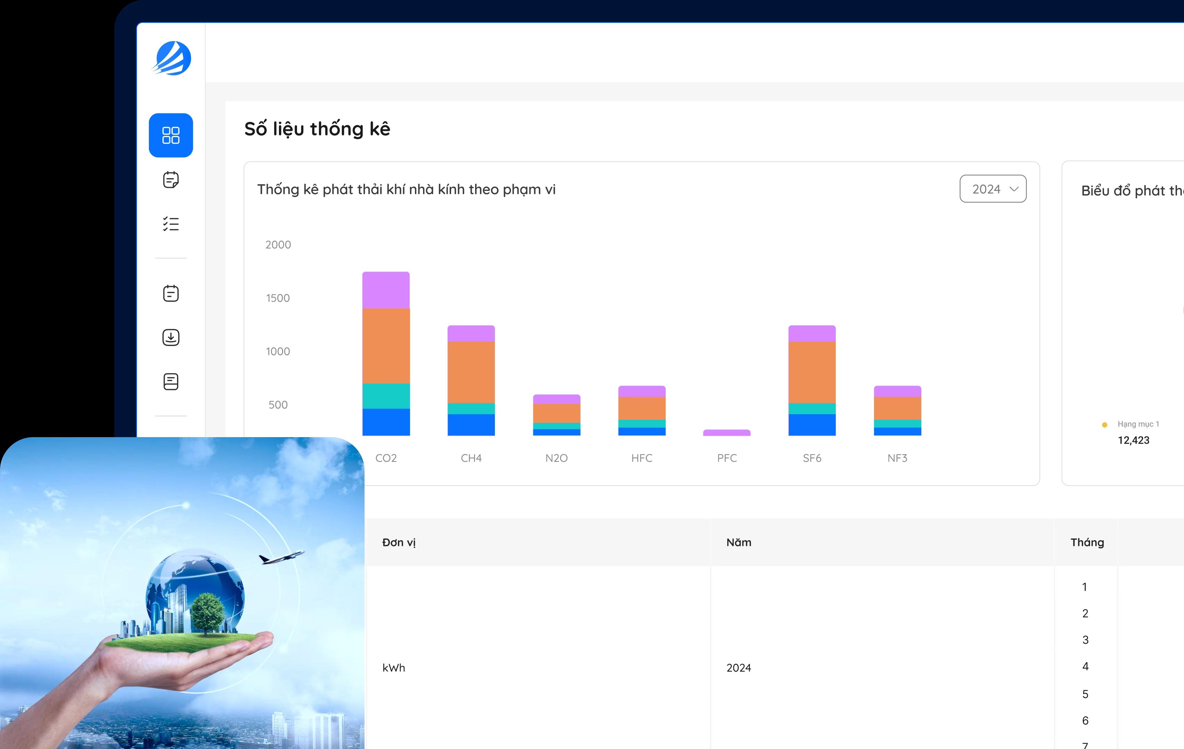This screenshot has width=1184, height=749.
Task: Click the Đơn vị column header
Action: [399, 542]
